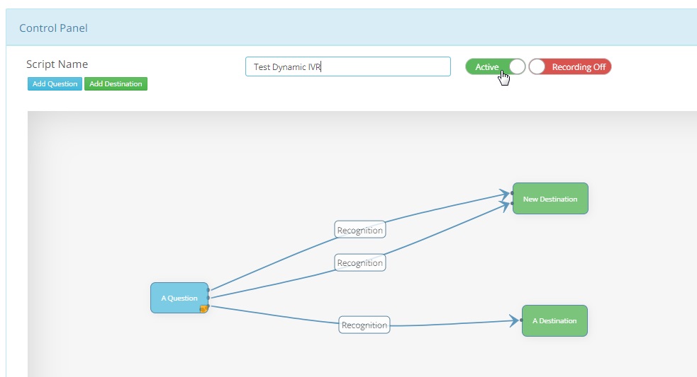The height and width of the screenshot is (377, 697).
Task: Click the Recognition label leading to A Destination
Action: (x=364, y=325)
